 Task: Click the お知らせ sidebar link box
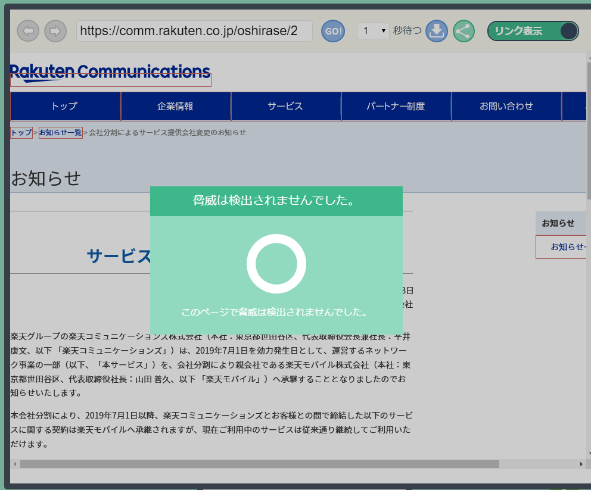[x=562, y=246]
